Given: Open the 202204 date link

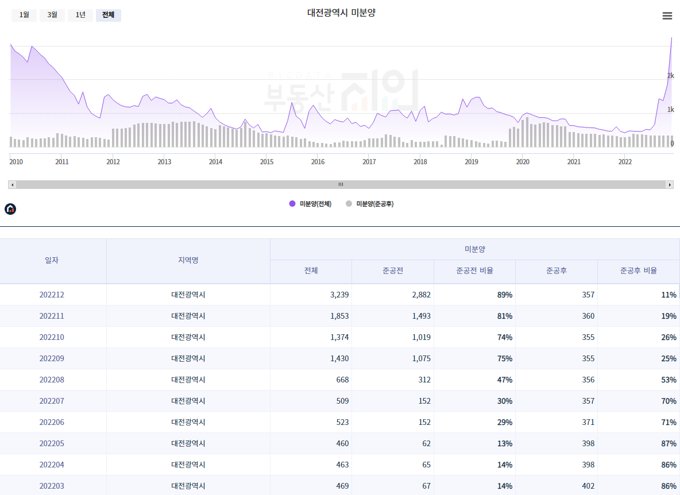Looking at the screenshot, I should coord(52,465).
